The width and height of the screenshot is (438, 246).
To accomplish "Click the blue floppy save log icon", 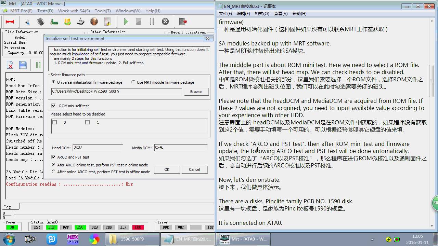I will click(23, 65).
